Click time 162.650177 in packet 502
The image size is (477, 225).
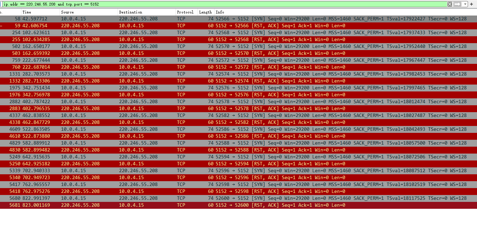[36, 46]
